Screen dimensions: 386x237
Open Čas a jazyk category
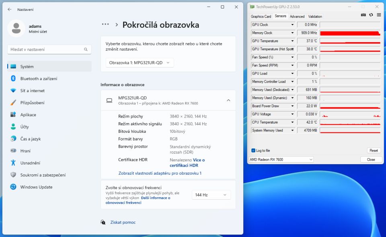point(49,139)
